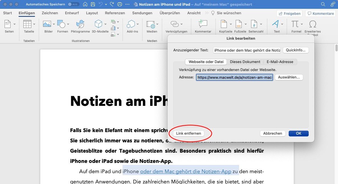Click the Freigeben button
The width and height of the screenshot is (338, 184).
point(289,13)
